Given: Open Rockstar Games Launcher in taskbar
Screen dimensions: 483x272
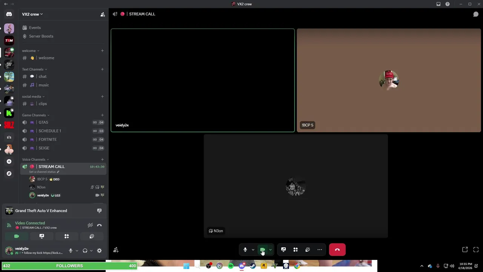Looking at the screenshot, I should coord(264,266).
